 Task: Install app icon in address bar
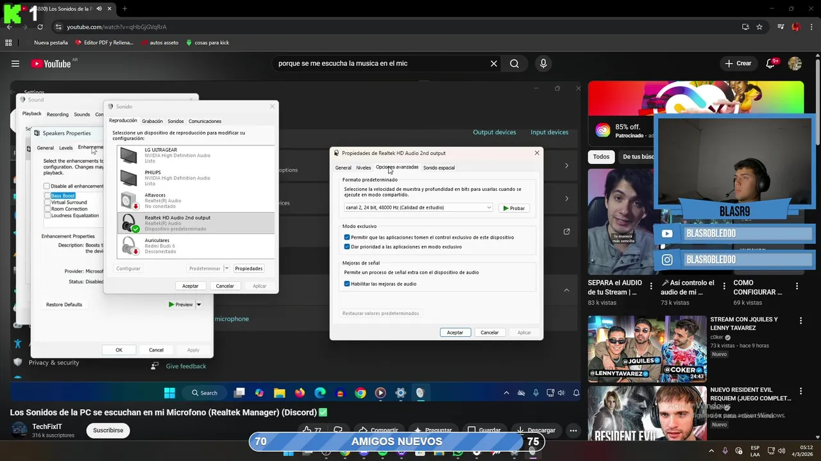[745, 27]
